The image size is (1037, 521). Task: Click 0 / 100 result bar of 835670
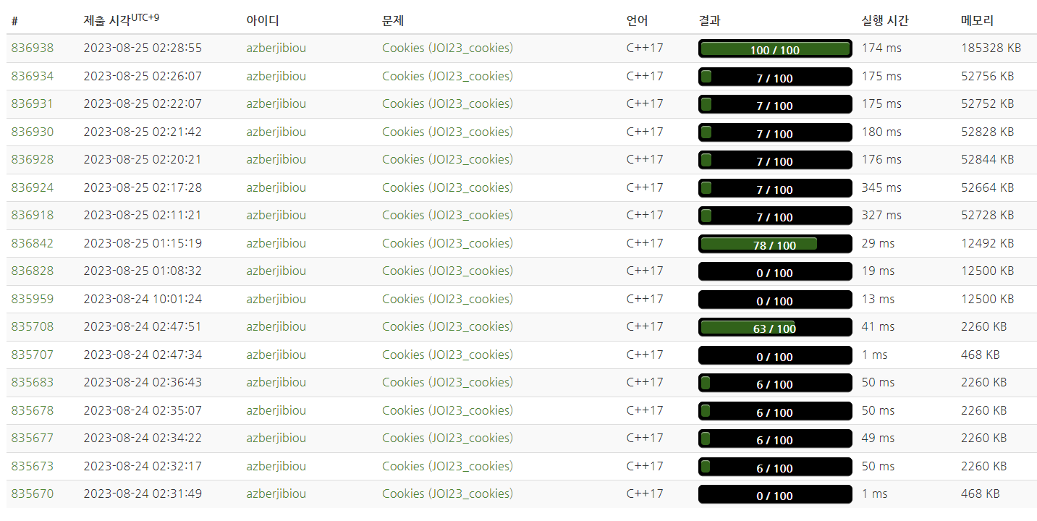(x=775, y=494)
